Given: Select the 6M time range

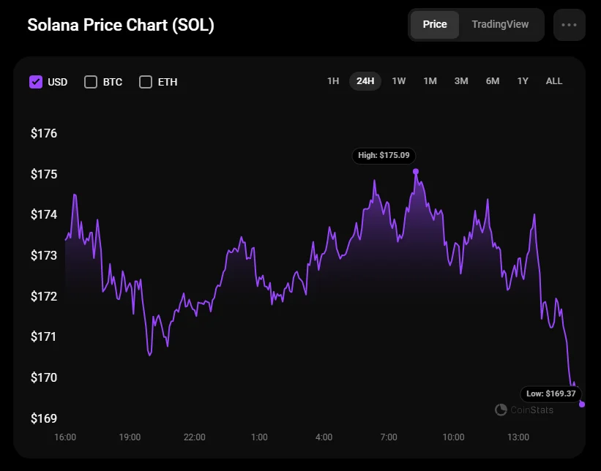Looking at the screenshot, I should (x=493, y=81).
